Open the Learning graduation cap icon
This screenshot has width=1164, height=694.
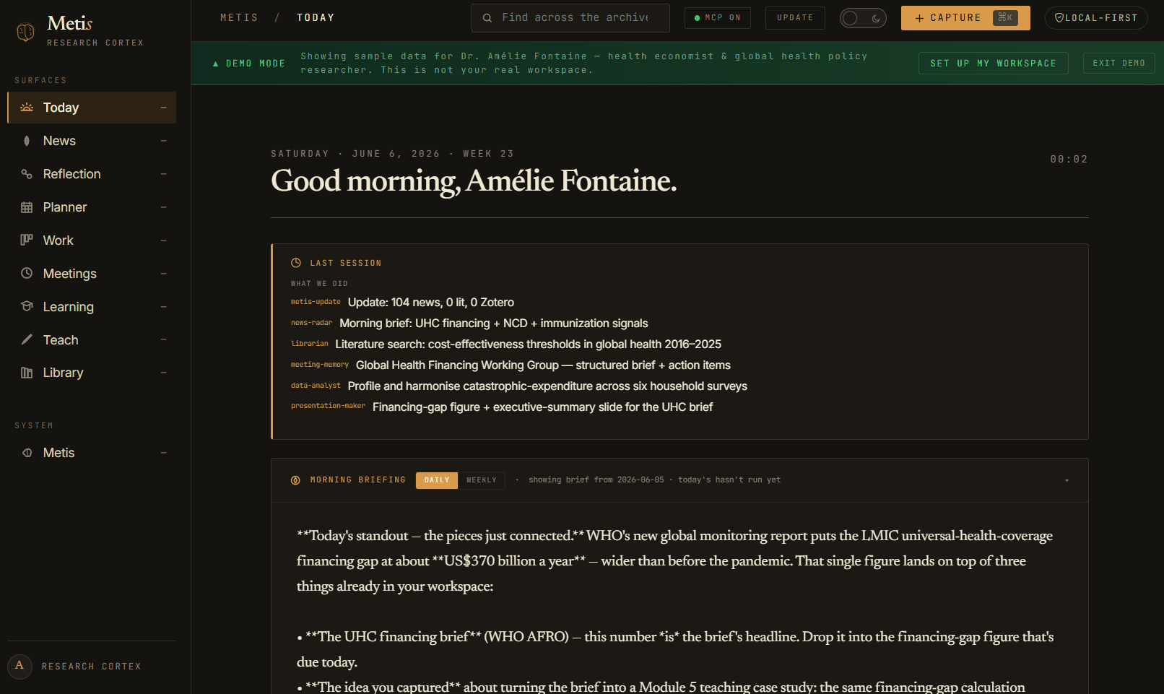(27, 306)
